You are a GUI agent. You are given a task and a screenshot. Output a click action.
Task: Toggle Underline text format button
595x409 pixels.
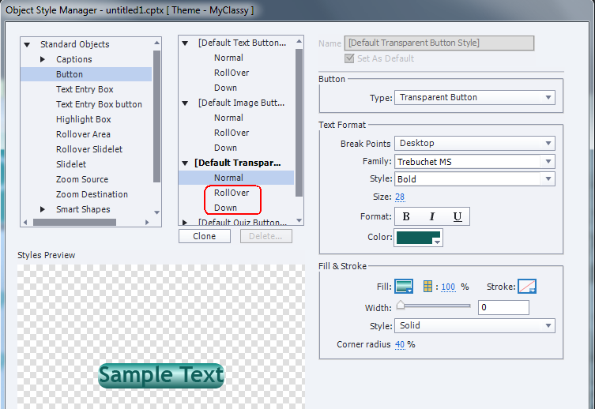pyautogui.click(x=458, y=216)
